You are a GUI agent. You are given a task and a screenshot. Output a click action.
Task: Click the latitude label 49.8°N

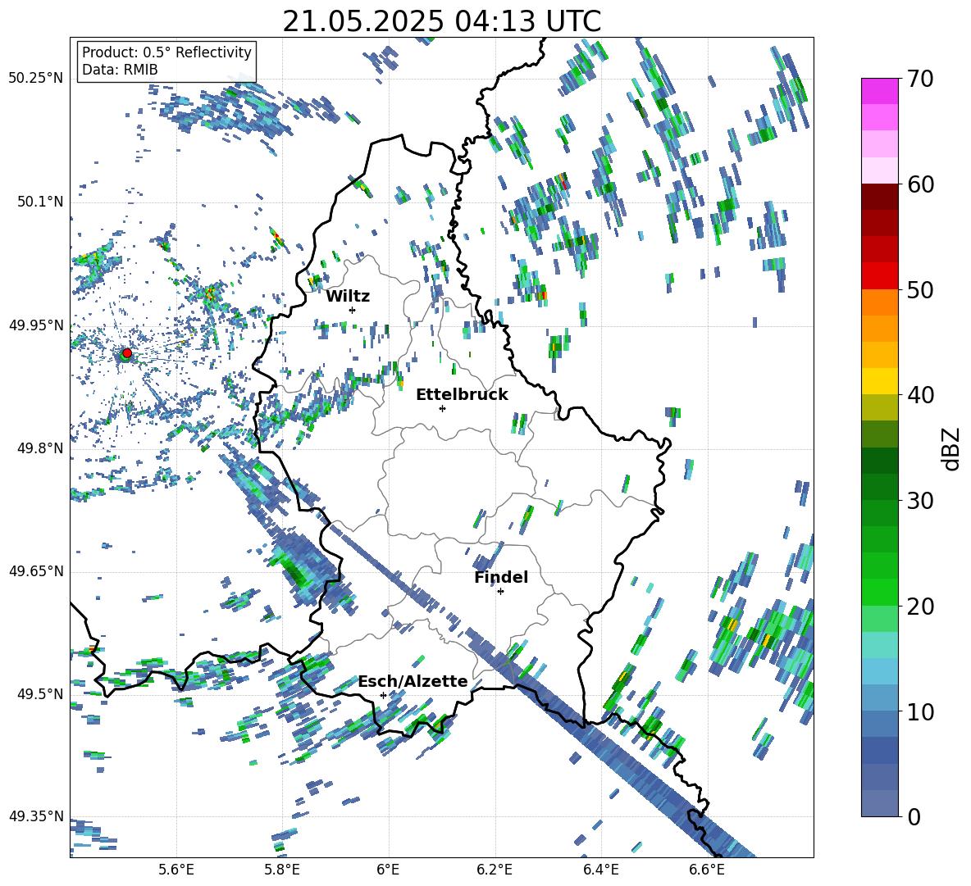click(x=39, y=448)
